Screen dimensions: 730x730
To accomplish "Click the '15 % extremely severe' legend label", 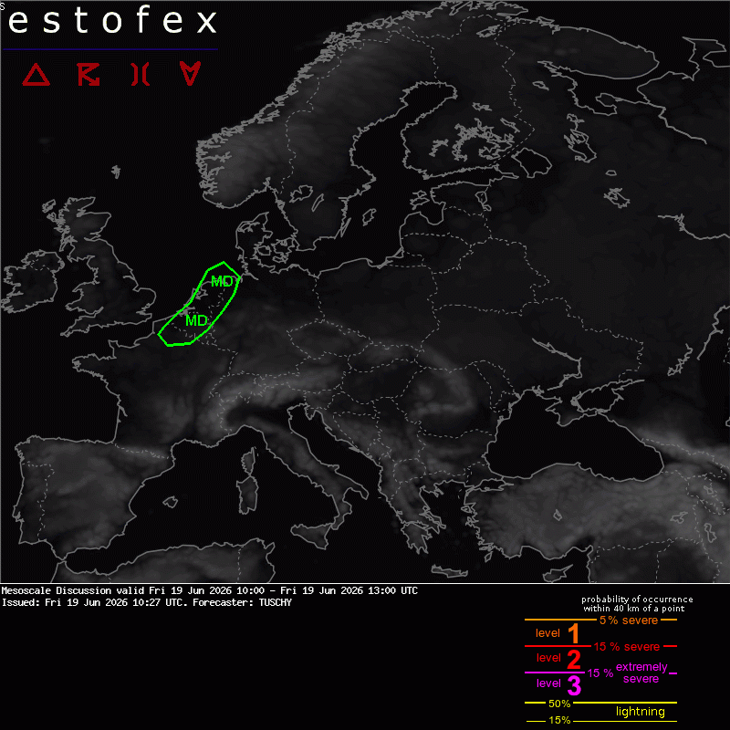I will [x=628, y=673].
